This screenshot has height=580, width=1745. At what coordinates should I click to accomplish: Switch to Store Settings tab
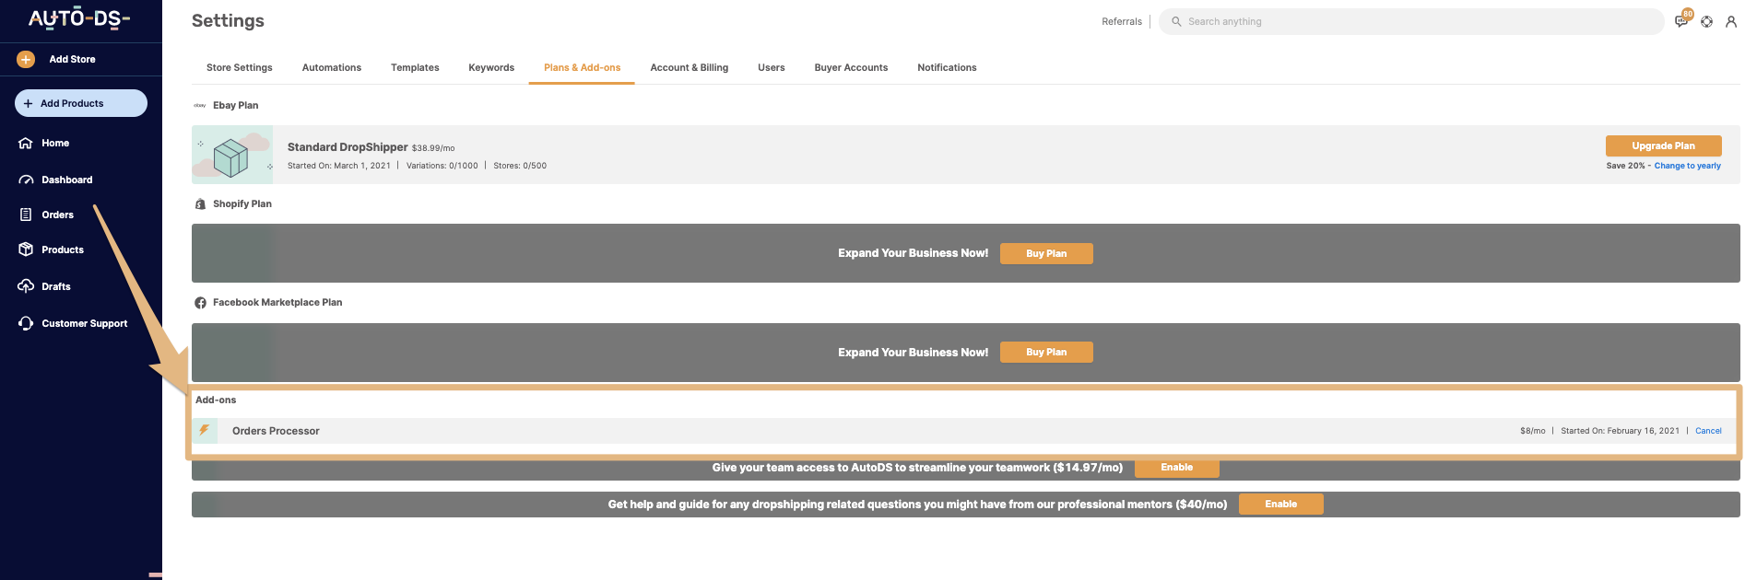(240, 67)
